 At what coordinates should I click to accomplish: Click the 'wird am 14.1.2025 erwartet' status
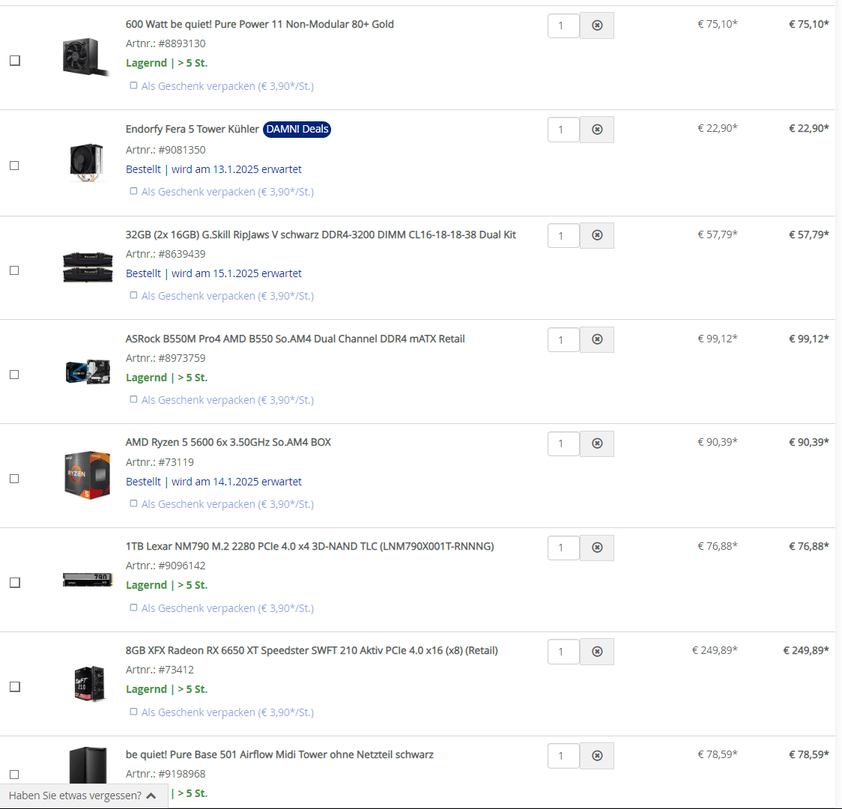237,482
